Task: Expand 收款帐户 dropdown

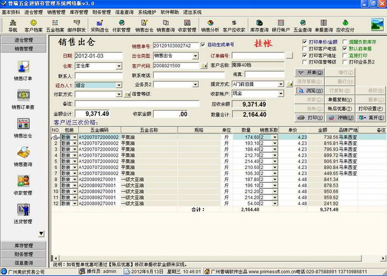Action: click(x=281, y=94)
